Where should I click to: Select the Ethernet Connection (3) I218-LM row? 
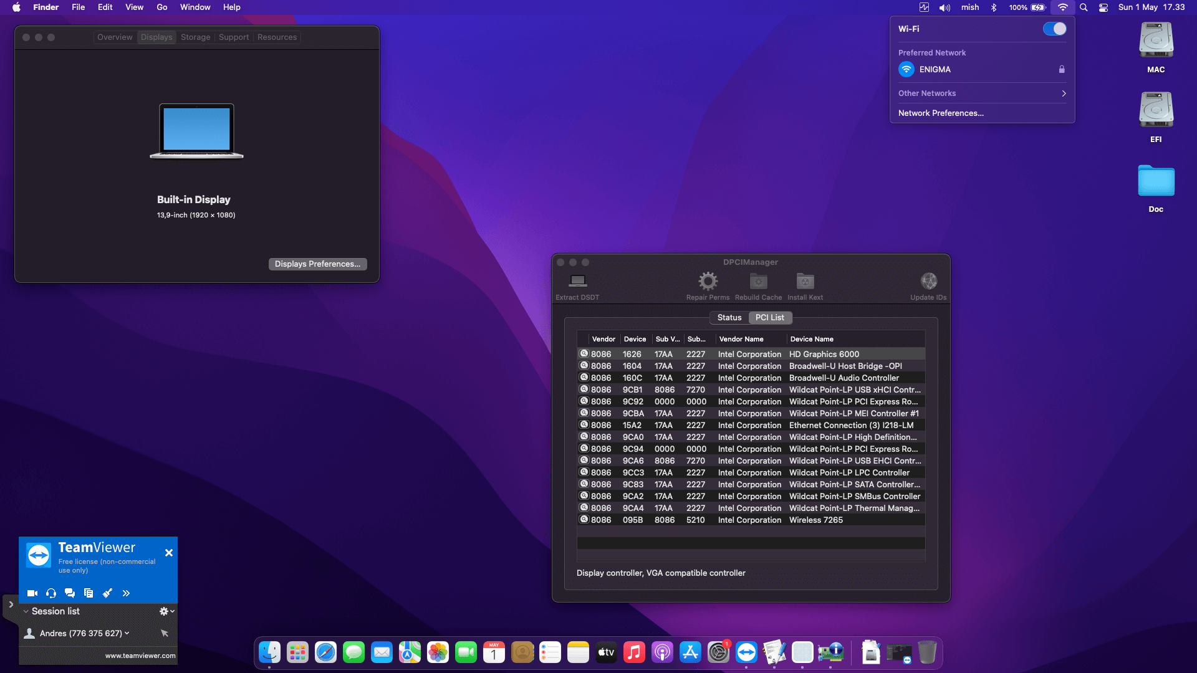751,425
